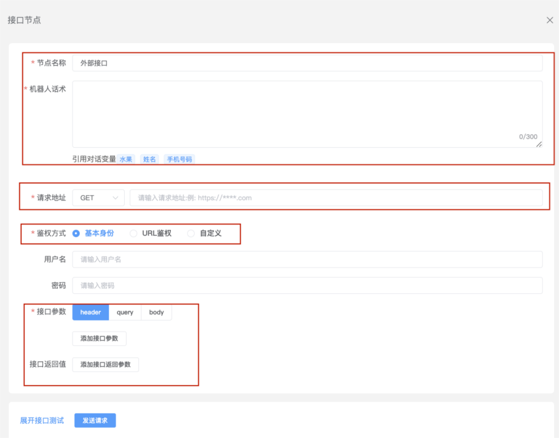Click the 节点名称 input field
Screen dimensions: 559x438
pos(307,63)
